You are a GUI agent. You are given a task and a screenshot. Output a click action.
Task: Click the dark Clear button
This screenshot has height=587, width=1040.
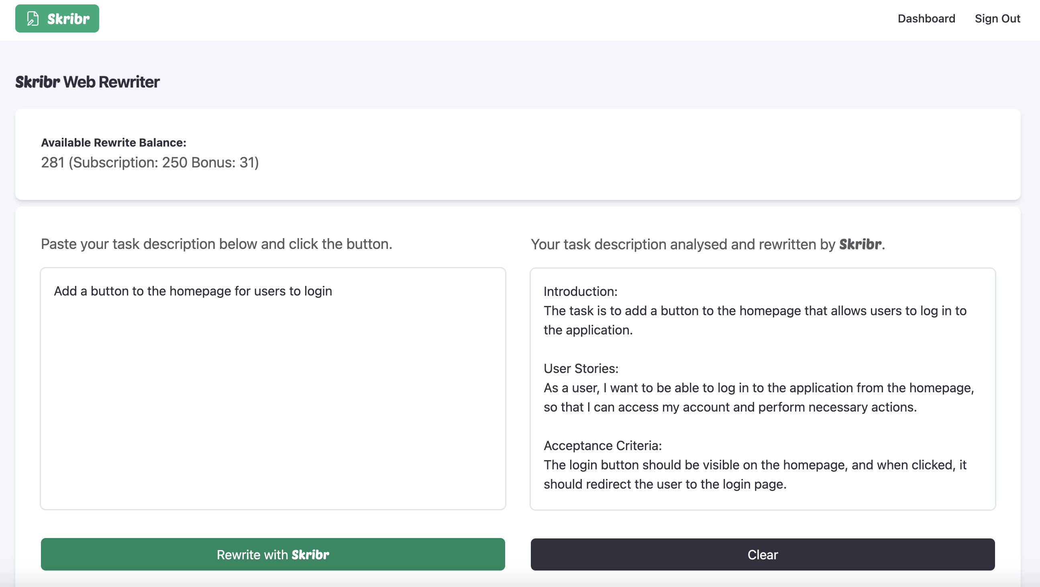[x=762, y=554]
